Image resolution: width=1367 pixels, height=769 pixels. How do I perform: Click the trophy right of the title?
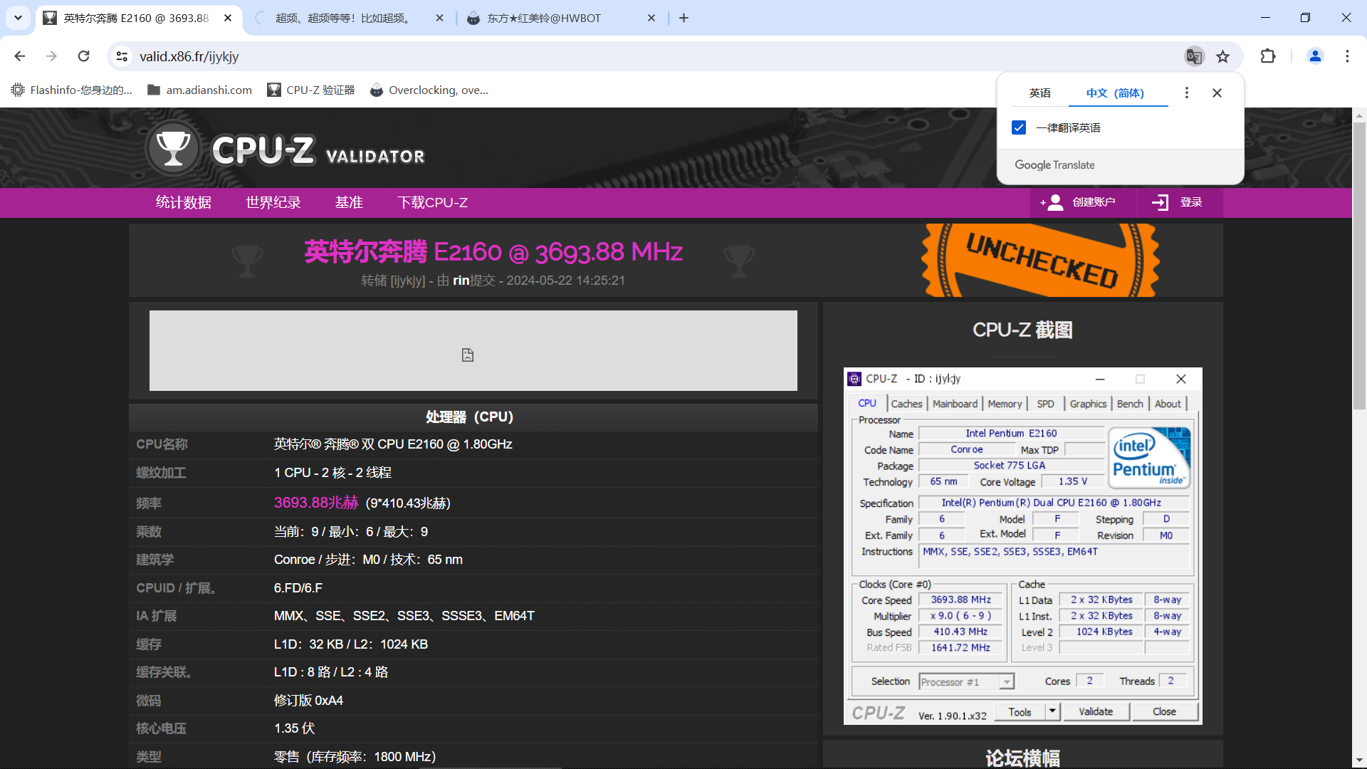click(739, 261)
